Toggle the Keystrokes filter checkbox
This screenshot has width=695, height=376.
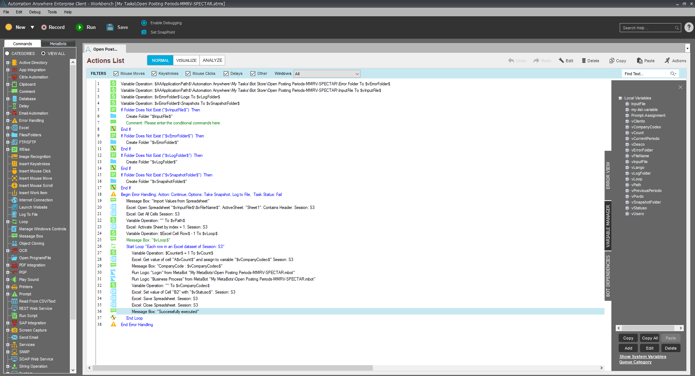pos(154,74)
